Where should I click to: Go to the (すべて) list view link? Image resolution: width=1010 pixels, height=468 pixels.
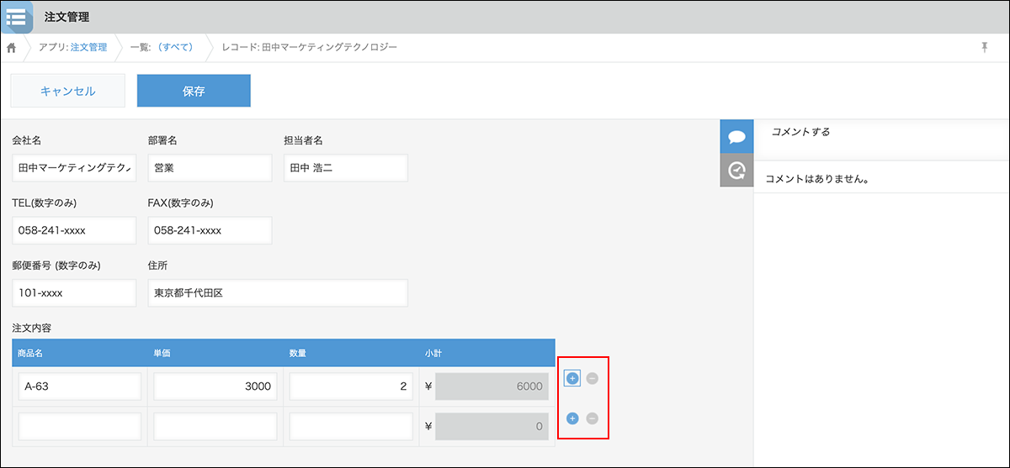[176, 47]
